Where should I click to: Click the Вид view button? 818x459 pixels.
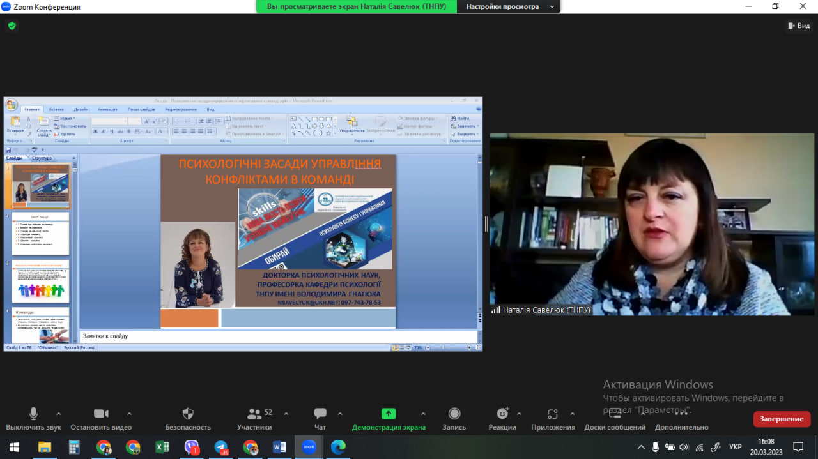tap(798, 26)
